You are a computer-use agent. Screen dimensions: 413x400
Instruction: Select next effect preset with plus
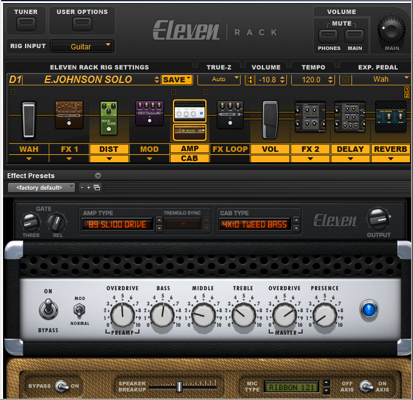pos(88,187)
